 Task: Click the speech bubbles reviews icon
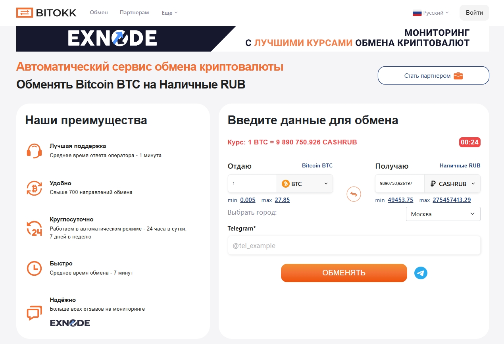[x=34, y=313]
